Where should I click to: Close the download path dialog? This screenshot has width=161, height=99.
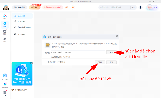pyautogui.click(x=117, y=36)
